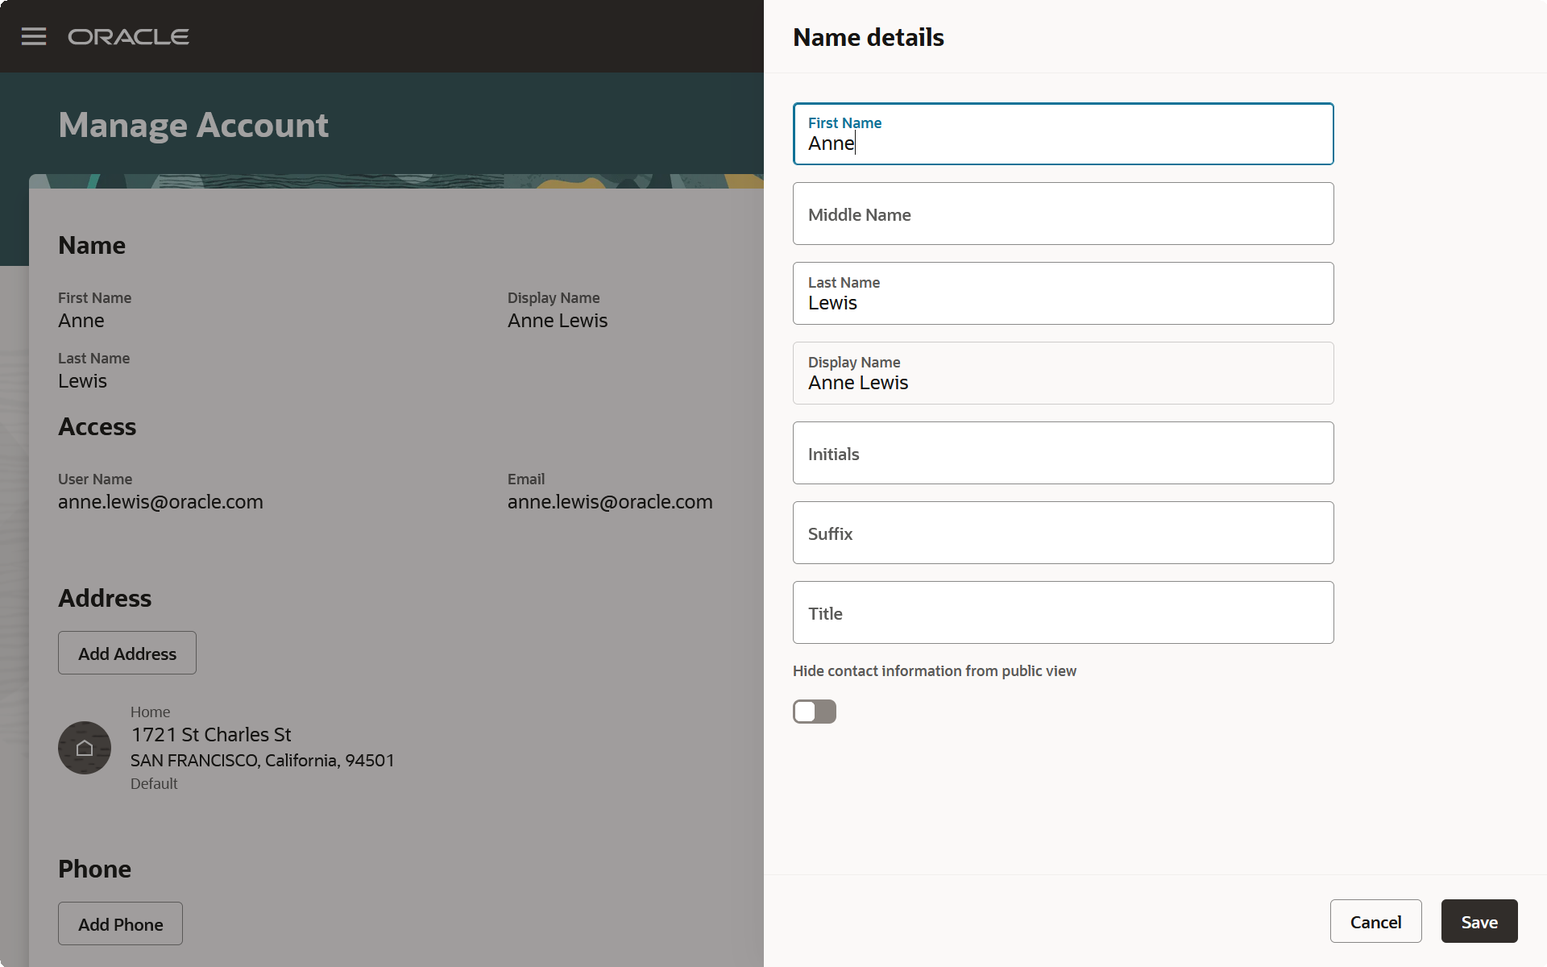Select the Title input field
1547x967 pixels.
pyautogui.click(x=1062, y=612)
